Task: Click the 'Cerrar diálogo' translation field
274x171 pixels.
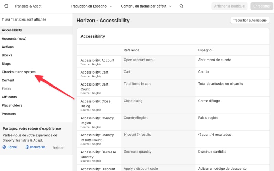Action: (232, 101)
